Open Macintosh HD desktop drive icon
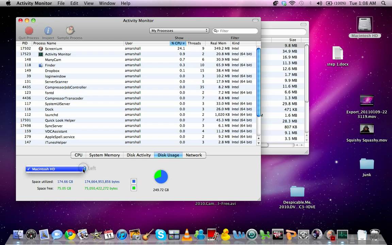The image size is (392, 245). pyautogui.click(x=365, y=24)
